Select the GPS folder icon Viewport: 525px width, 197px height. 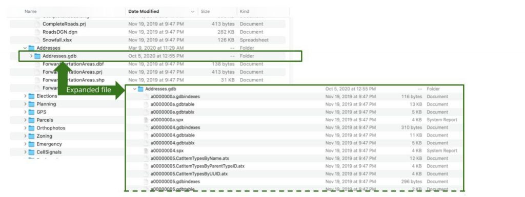point(31,112)
